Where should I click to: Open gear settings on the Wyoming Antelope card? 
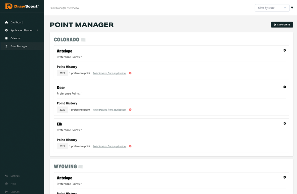point(285,177)
